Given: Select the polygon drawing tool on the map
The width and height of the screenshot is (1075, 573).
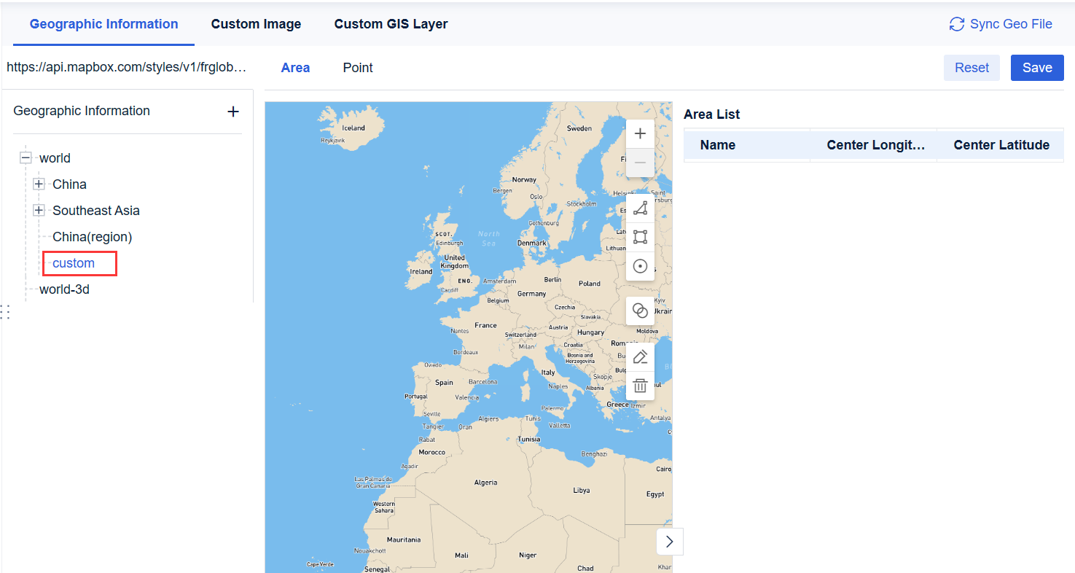Looking at the screenshot, I should [x=640, y=208].
